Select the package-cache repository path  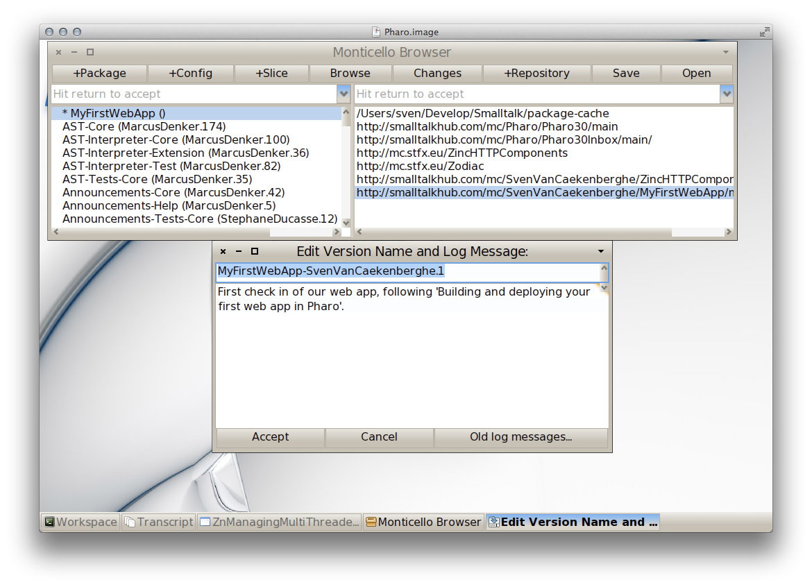pyautogui.click(x=543, y=113)
